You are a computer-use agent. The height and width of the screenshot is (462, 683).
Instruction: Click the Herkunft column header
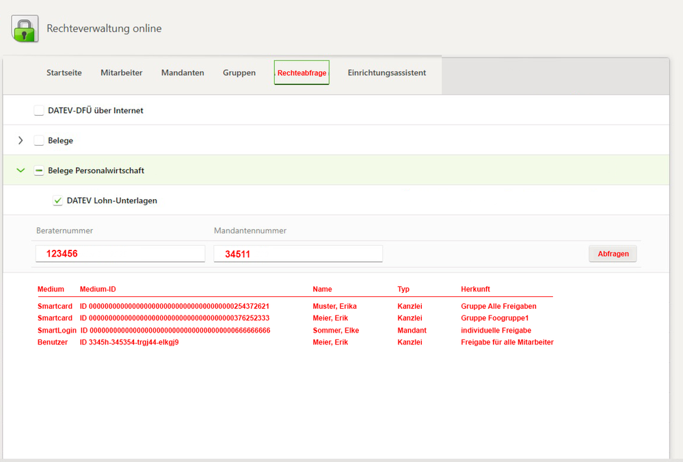click(475, 290)
